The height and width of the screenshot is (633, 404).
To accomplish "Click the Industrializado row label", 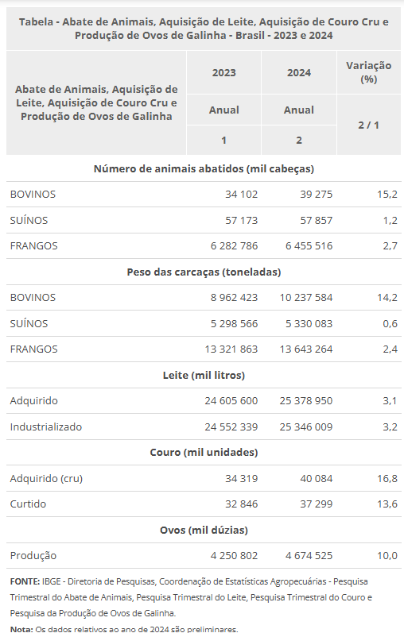I will point(46,427).
